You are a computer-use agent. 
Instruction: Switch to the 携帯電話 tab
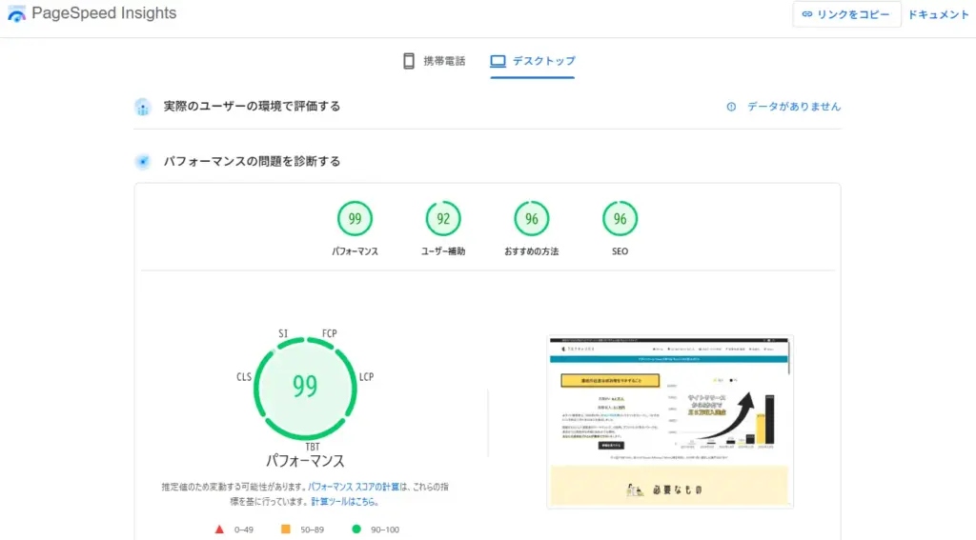click(435, 61)
